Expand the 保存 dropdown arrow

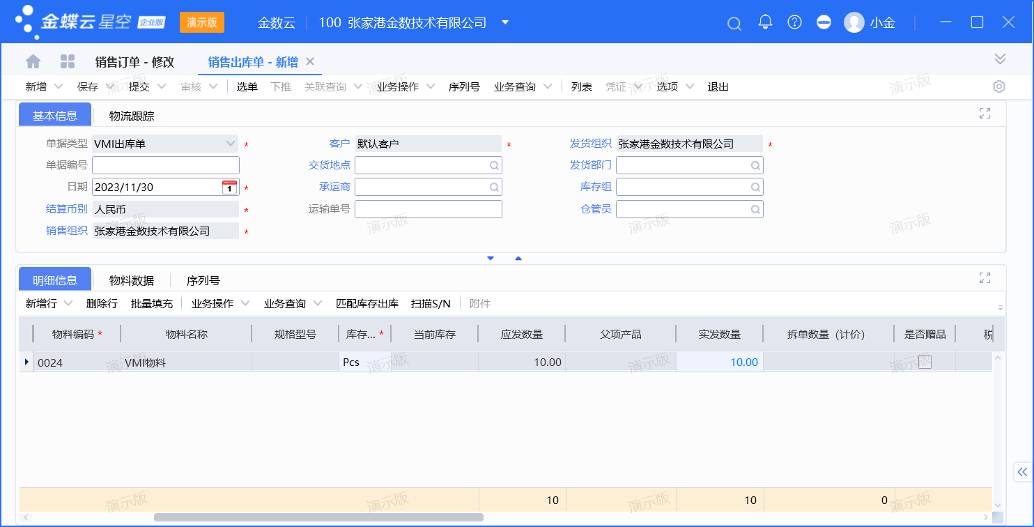click(110, 86)
